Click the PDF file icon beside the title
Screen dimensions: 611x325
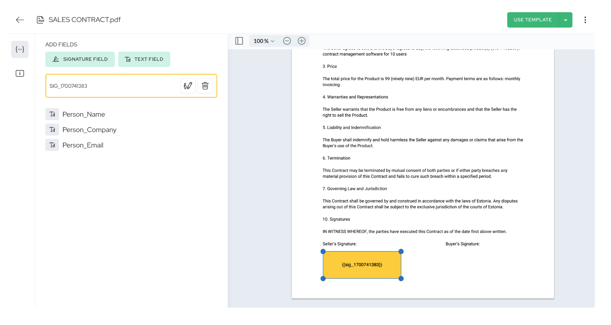[x=41, y=20]
